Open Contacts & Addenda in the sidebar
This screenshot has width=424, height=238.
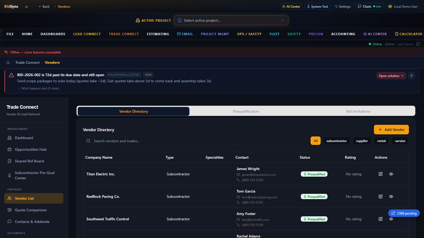click(x=34, y=222)
